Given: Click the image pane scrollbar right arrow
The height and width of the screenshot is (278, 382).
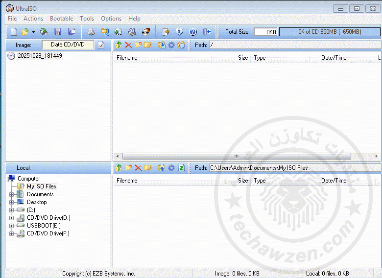Looking at the screenshot, I should [x=377, y=156].
